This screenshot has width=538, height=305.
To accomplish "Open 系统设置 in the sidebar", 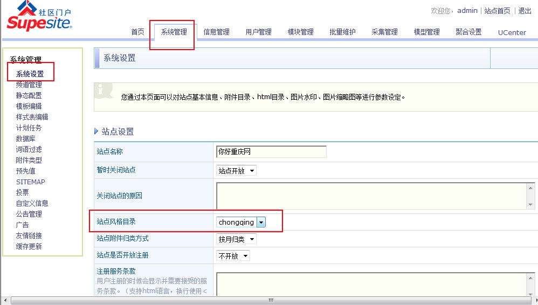I will pos(30,74).
